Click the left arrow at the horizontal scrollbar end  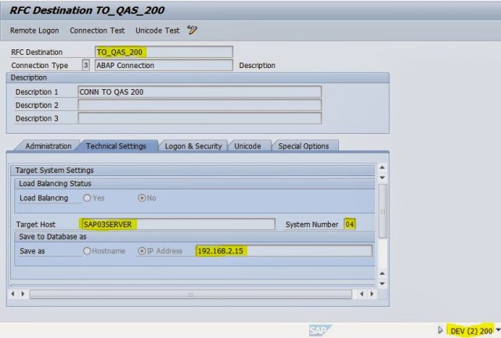coord(362,293)
